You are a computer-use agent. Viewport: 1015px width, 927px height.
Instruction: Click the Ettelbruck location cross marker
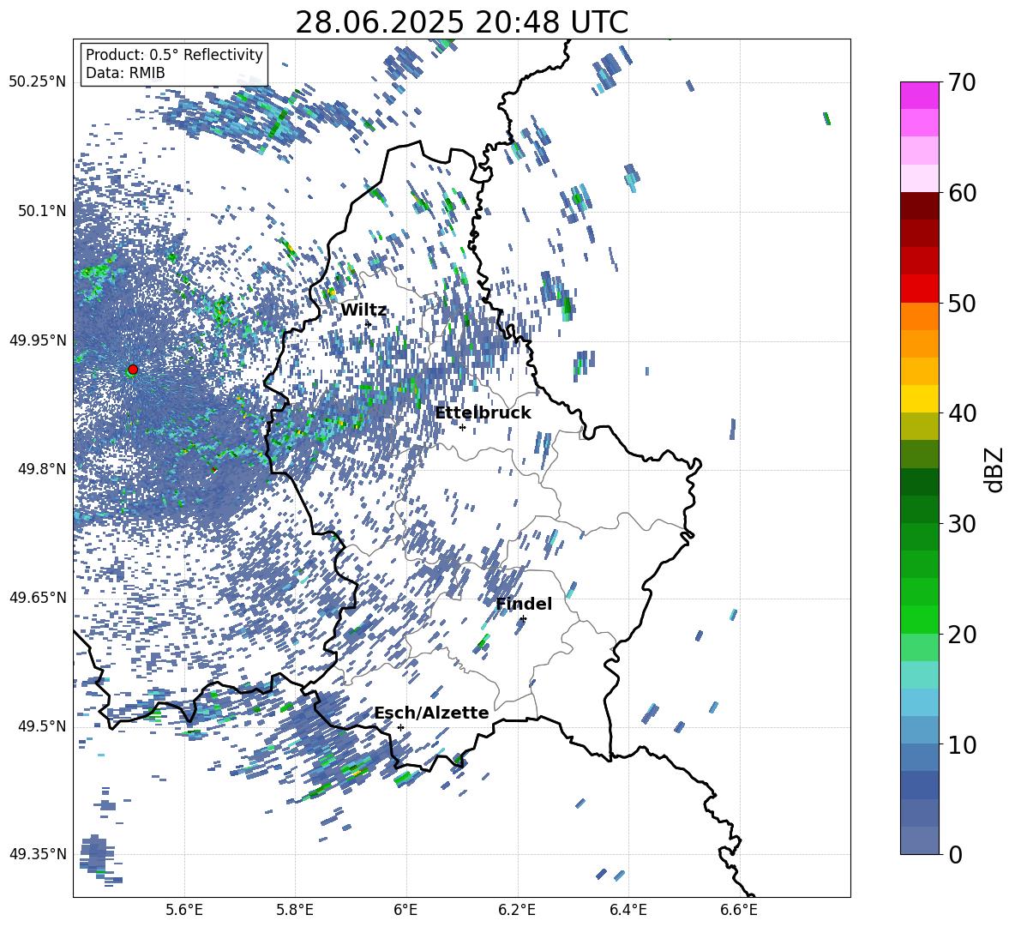462,427
